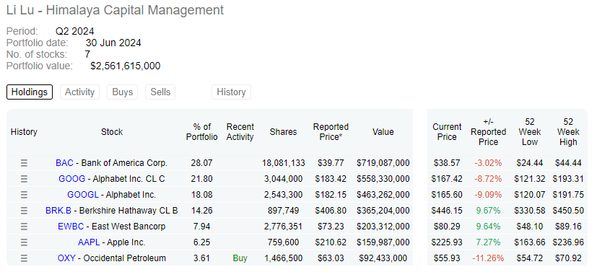Select value $719,087,000
This screenshot has width=597, height=272.
coord(383,163)
